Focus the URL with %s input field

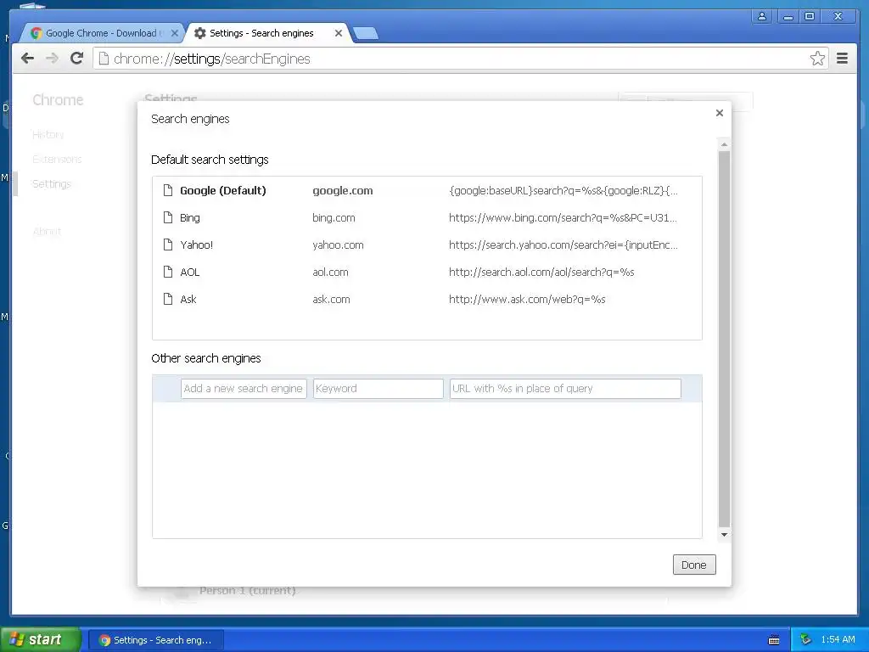[x=565, y=389]
